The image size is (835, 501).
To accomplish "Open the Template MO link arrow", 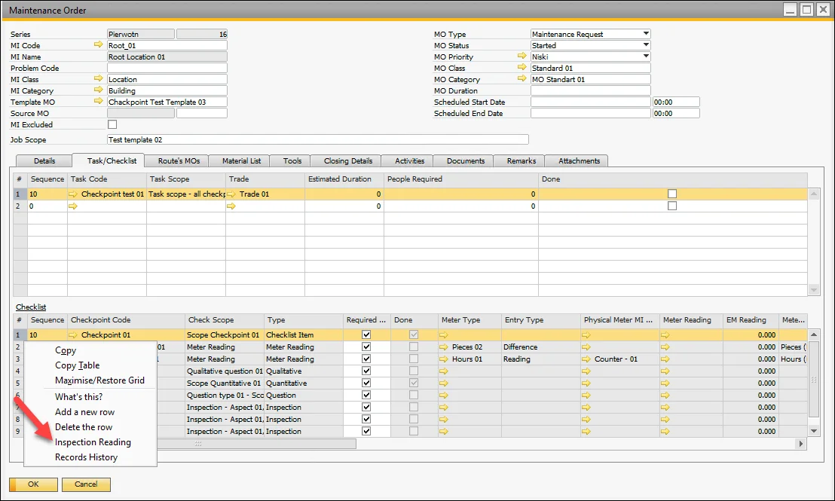I will [98, 102].
